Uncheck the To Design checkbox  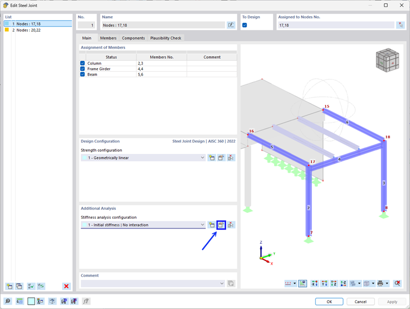[244, 25]
